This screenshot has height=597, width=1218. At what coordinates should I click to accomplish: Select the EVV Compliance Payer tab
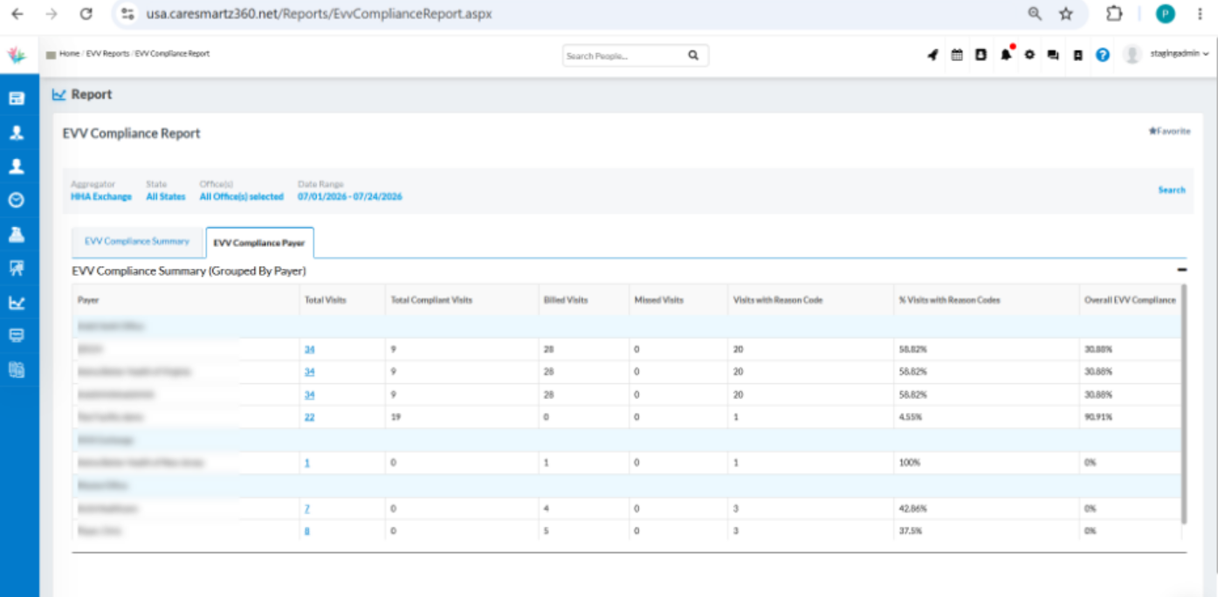click(x=259, y=243)
